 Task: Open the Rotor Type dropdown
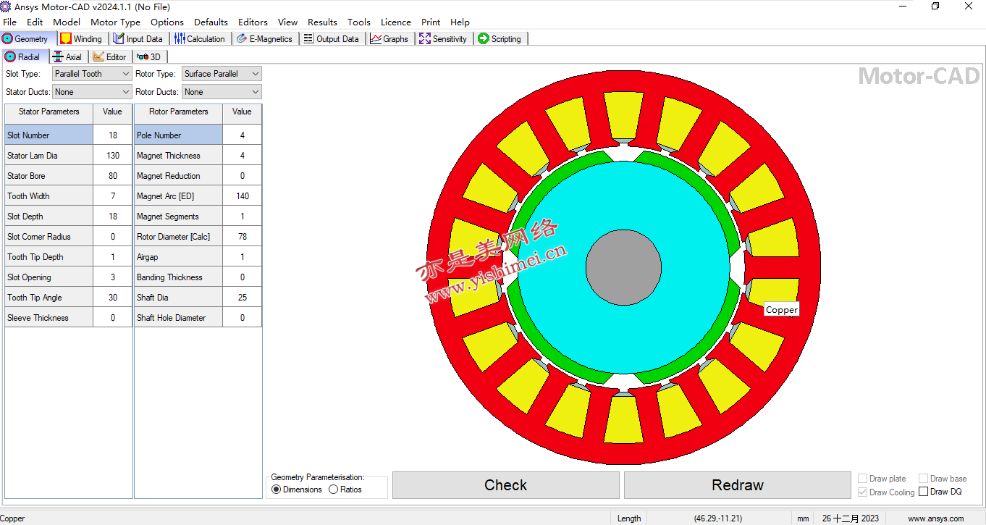pos(222,74)
